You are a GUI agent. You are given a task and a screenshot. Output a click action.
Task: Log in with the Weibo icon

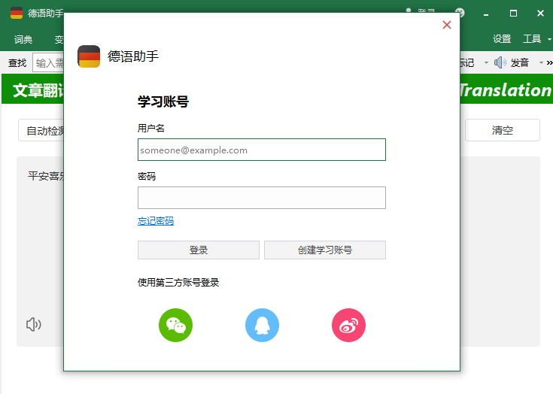pyautogui.click(x=348, y=325)
